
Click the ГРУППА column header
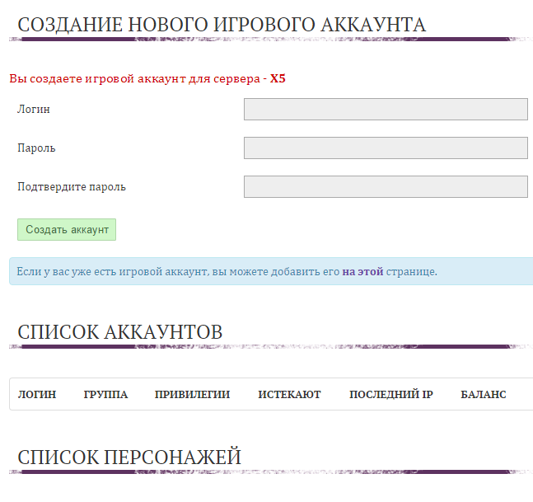coord(105,394)
